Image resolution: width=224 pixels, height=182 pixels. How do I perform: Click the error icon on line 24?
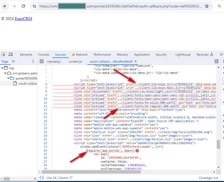pos(137,151)
